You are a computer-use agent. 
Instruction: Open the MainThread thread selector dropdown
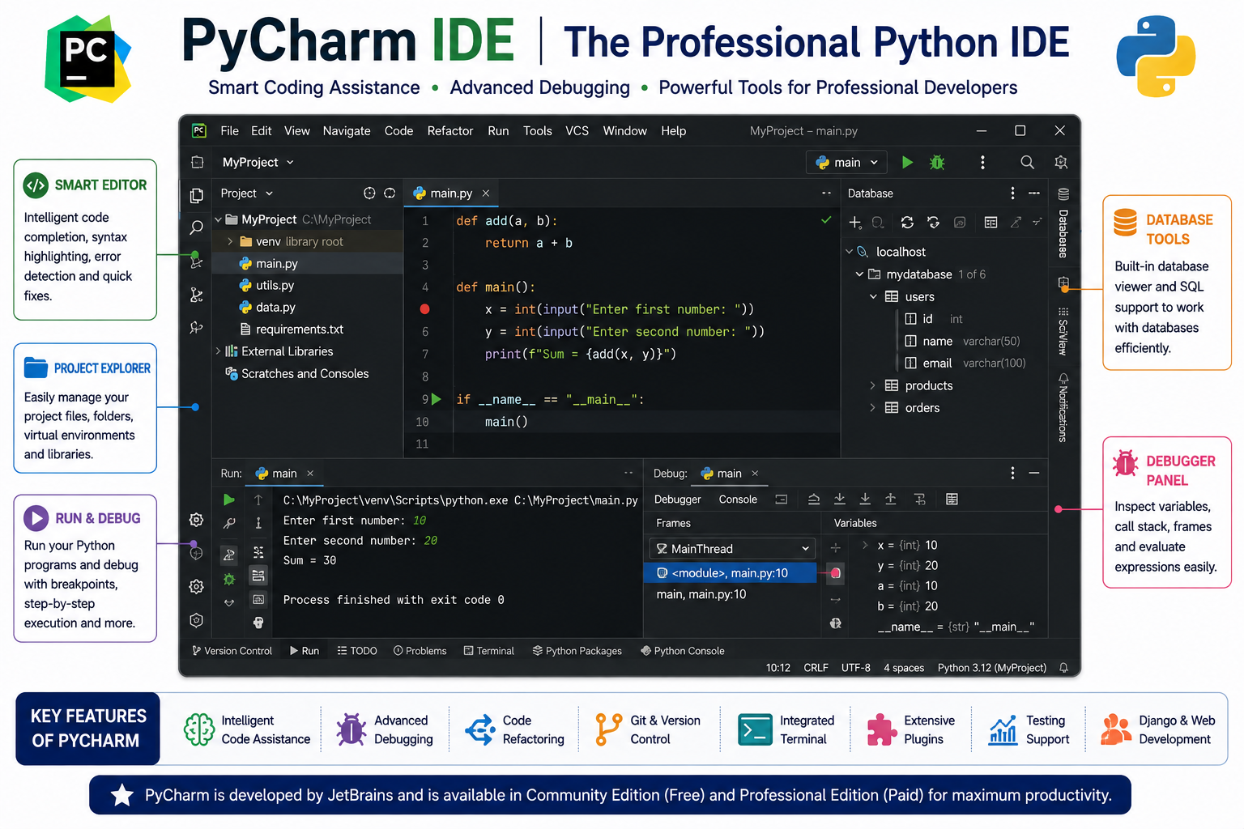(x=732, y=549)
